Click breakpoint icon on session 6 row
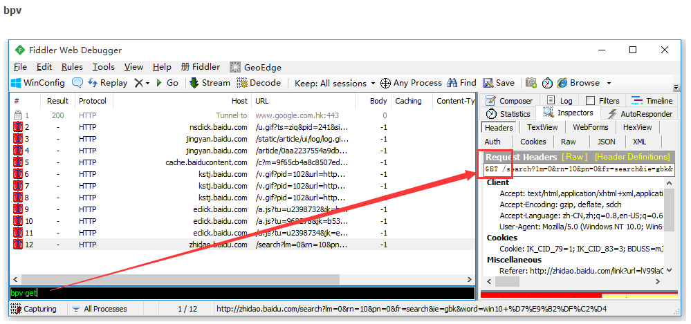The width and height of the screenshot is (691, 324). tap(18, 174)
